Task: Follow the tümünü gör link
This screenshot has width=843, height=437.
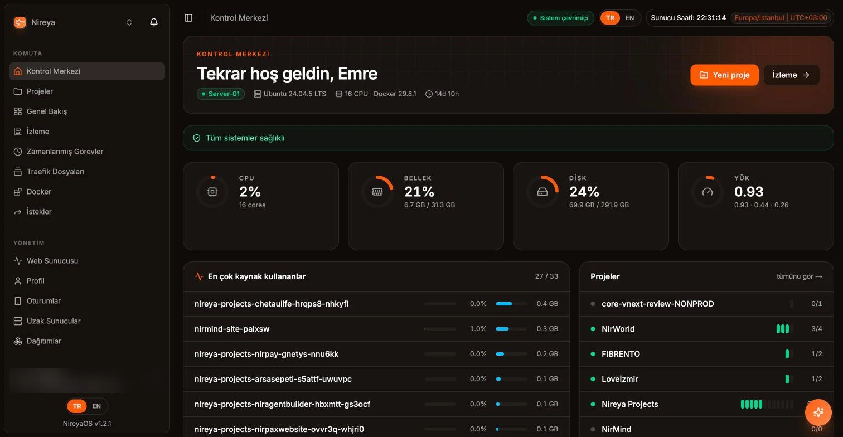Action: [800, 276]
